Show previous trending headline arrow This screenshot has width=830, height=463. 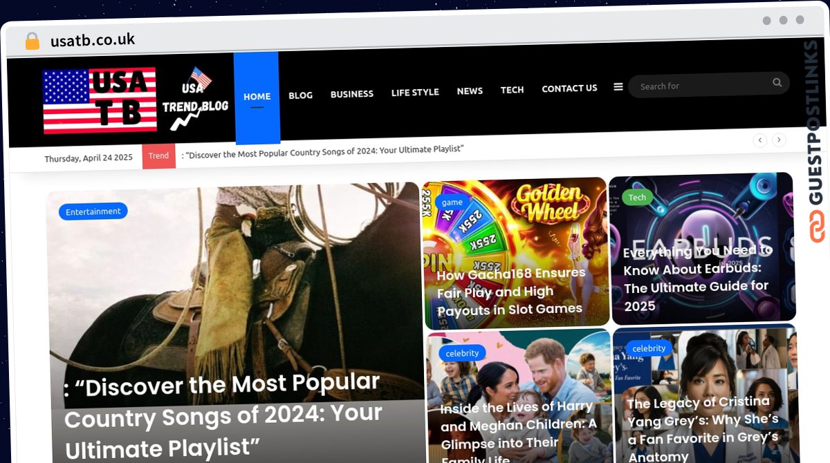click(x=759, y=140)
